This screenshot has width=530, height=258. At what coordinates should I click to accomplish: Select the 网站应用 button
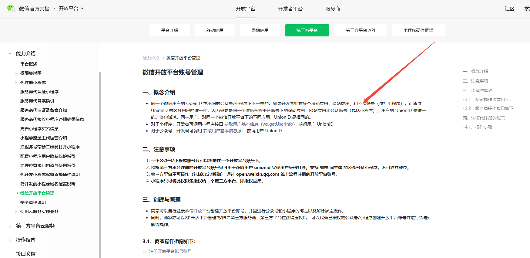click(x=260, y=30)
